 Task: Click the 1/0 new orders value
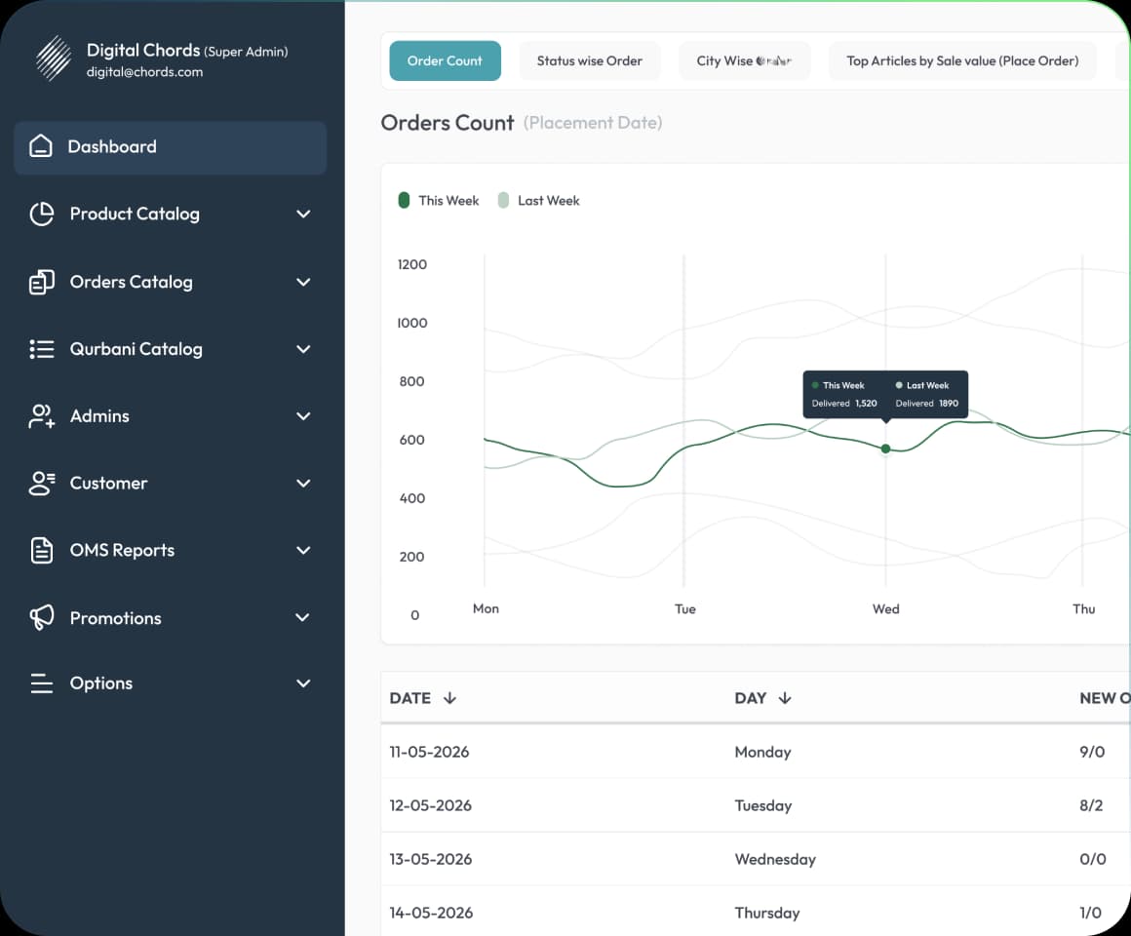1090,913
